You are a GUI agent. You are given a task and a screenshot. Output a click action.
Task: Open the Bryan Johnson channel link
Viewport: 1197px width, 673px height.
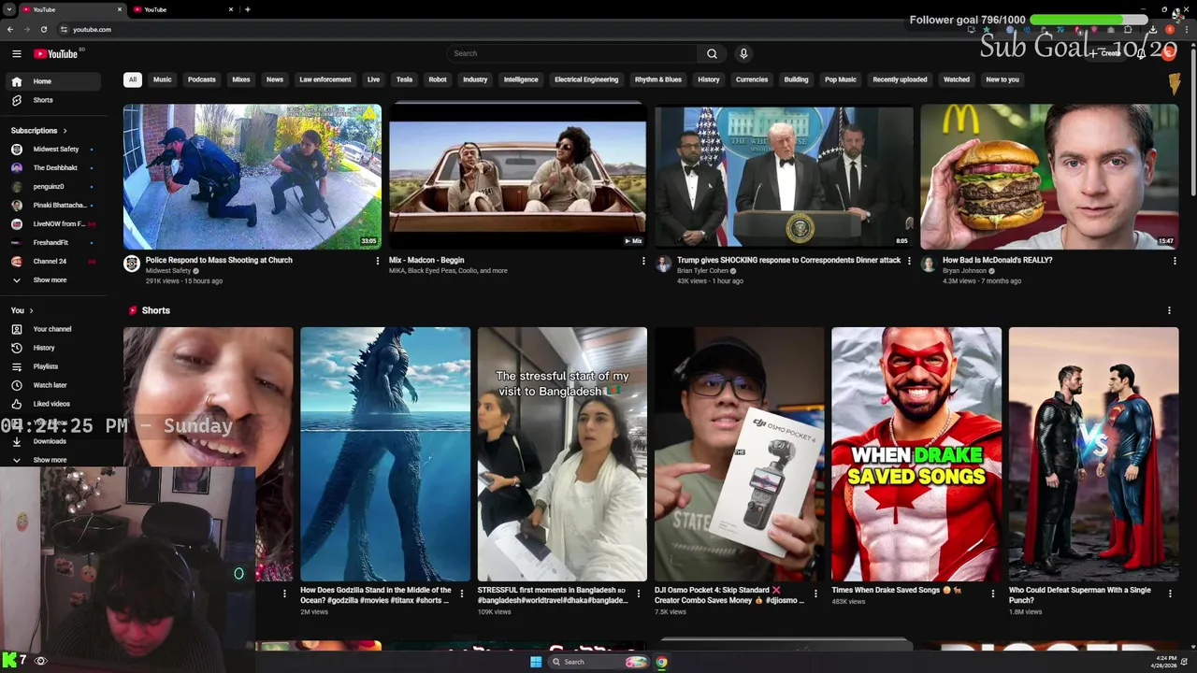(964, 271)
